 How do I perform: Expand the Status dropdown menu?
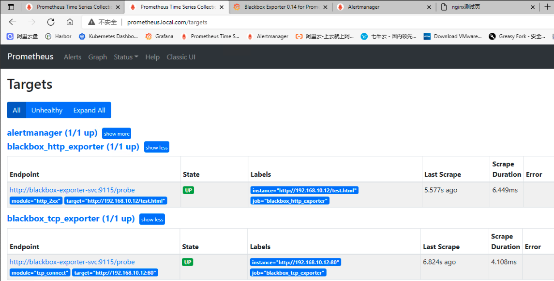(x=126, y=57)
